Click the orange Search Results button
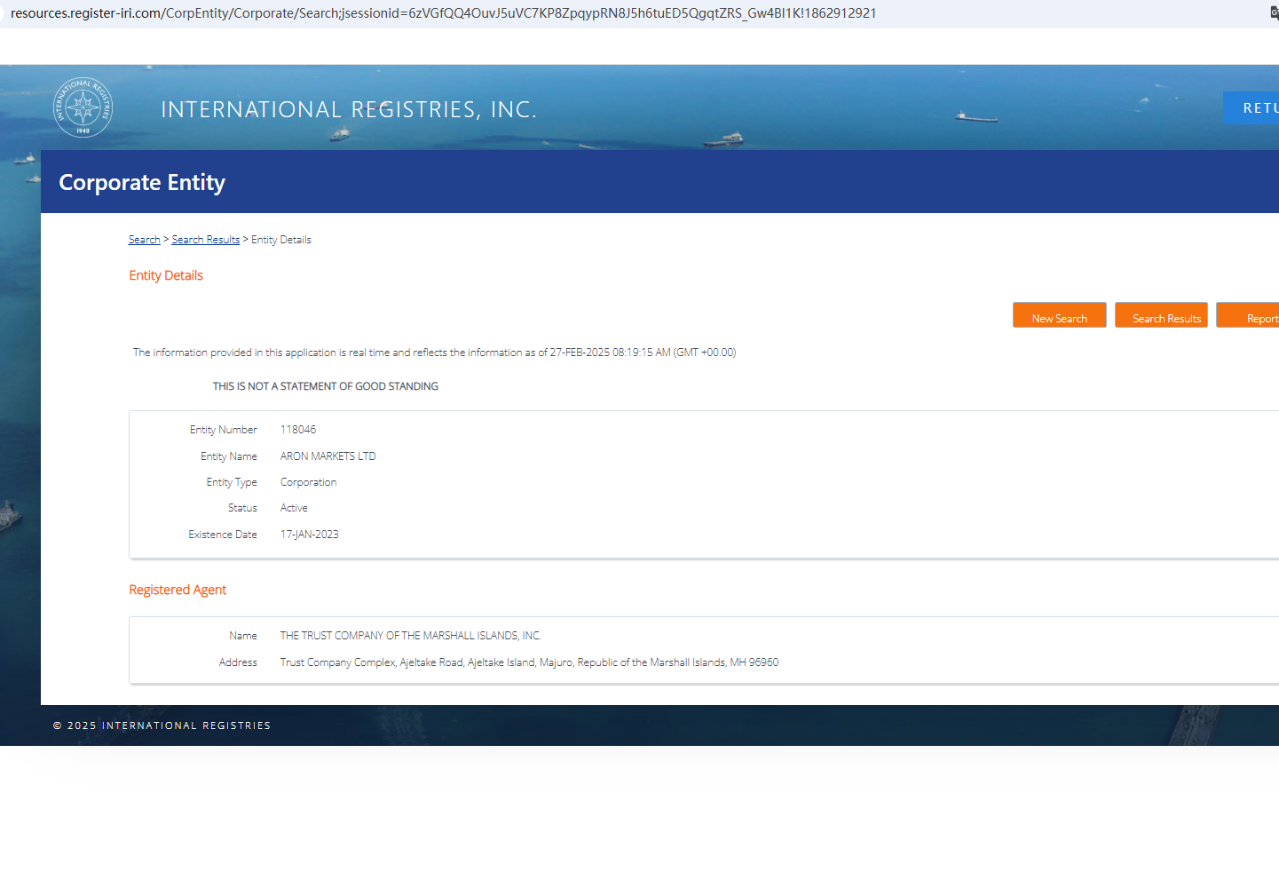The image size is (1279, 872). [1161, 315]
